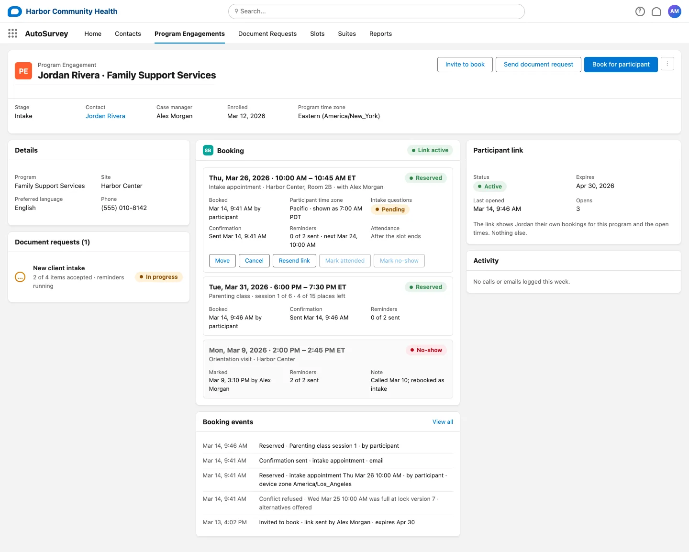Click the Conflict refused event row
Screen dimensions: 689x552
pos(328,503)
